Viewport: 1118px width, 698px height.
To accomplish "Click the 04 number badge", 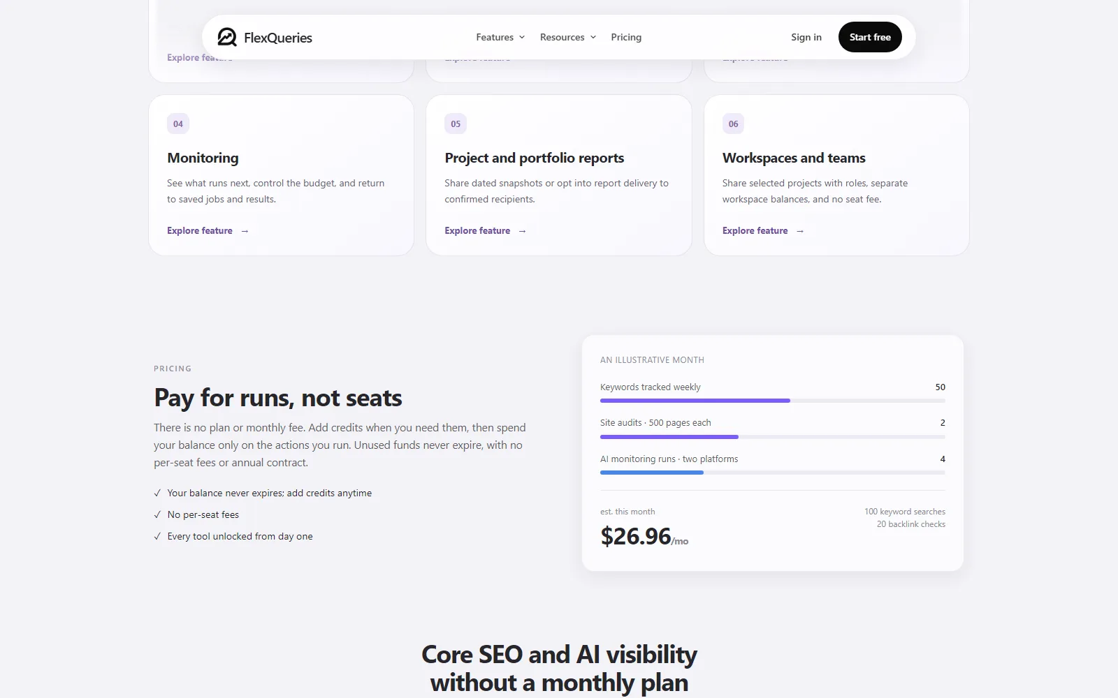I will (x=178, y=124).
